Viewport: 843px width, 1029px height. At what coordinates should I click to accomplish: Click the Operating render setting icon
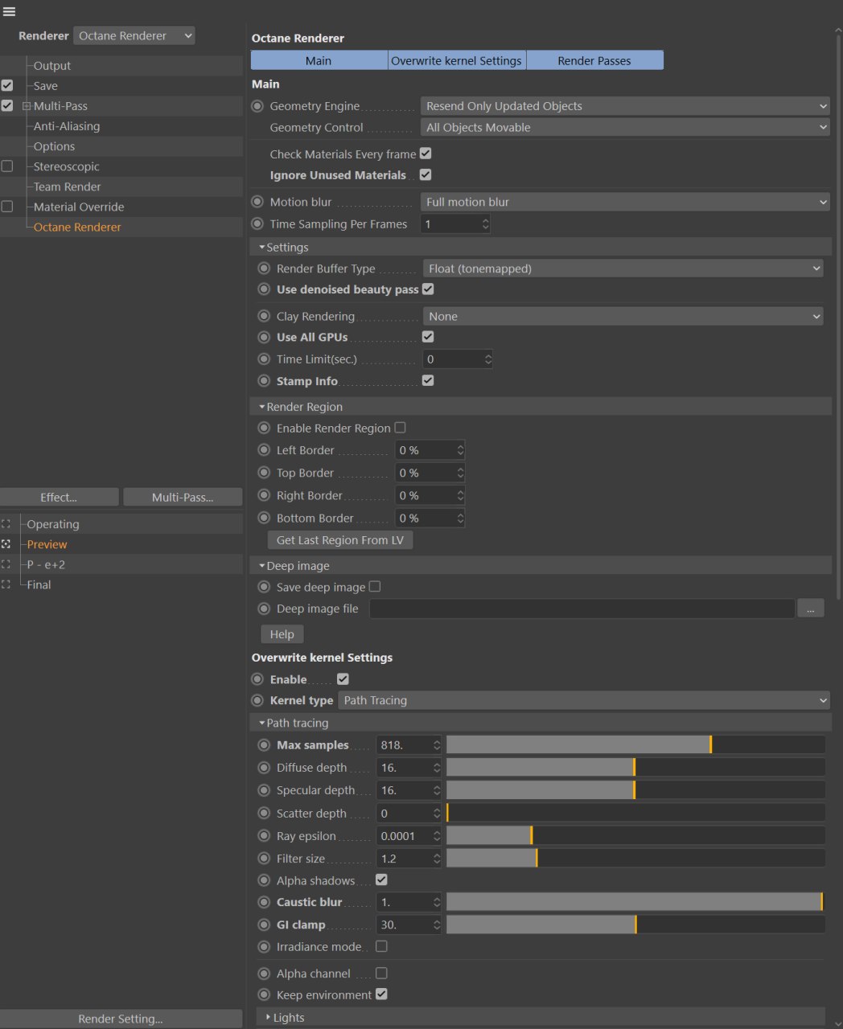[6, 524]
